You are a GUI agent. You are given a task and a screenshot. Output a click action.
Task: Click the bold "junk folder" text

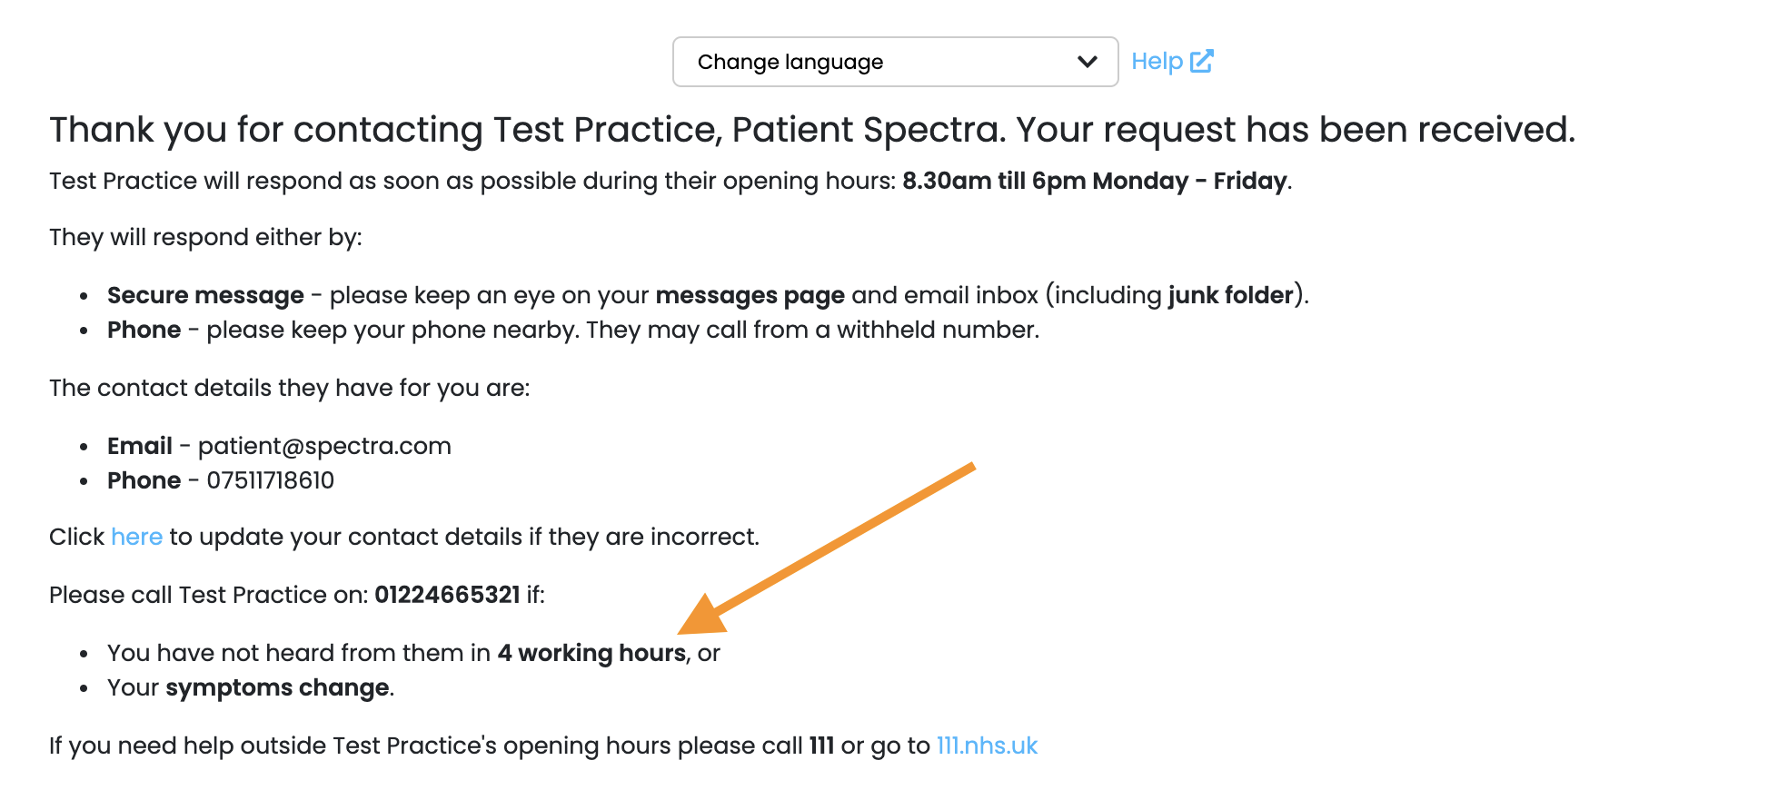point(1230,295)
